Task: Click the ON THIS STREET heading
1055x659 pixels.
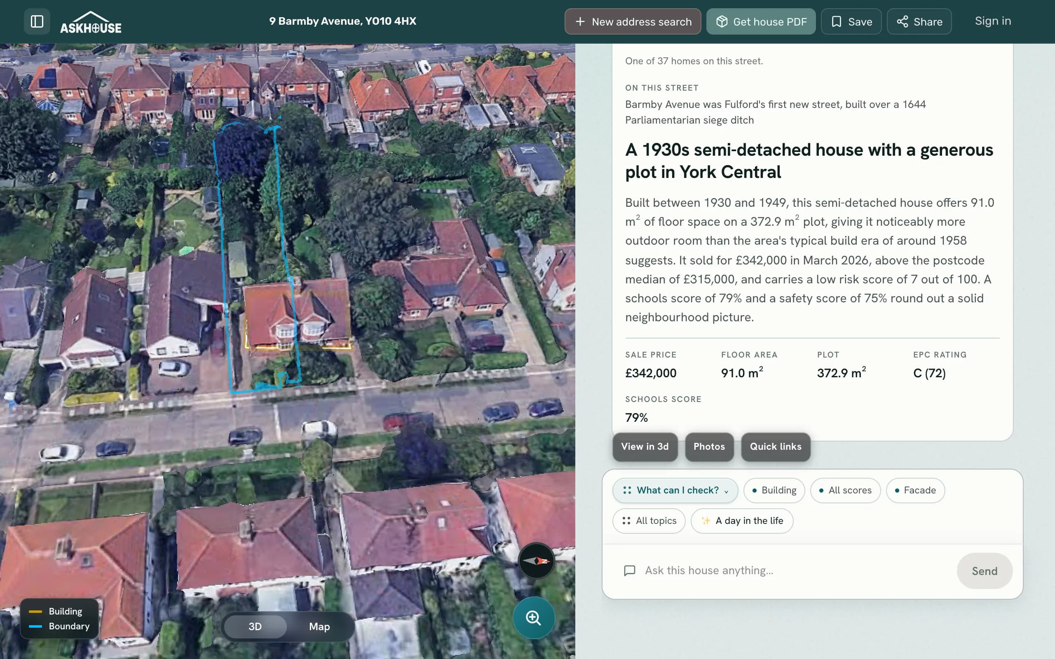Action: tap(661, 88)
